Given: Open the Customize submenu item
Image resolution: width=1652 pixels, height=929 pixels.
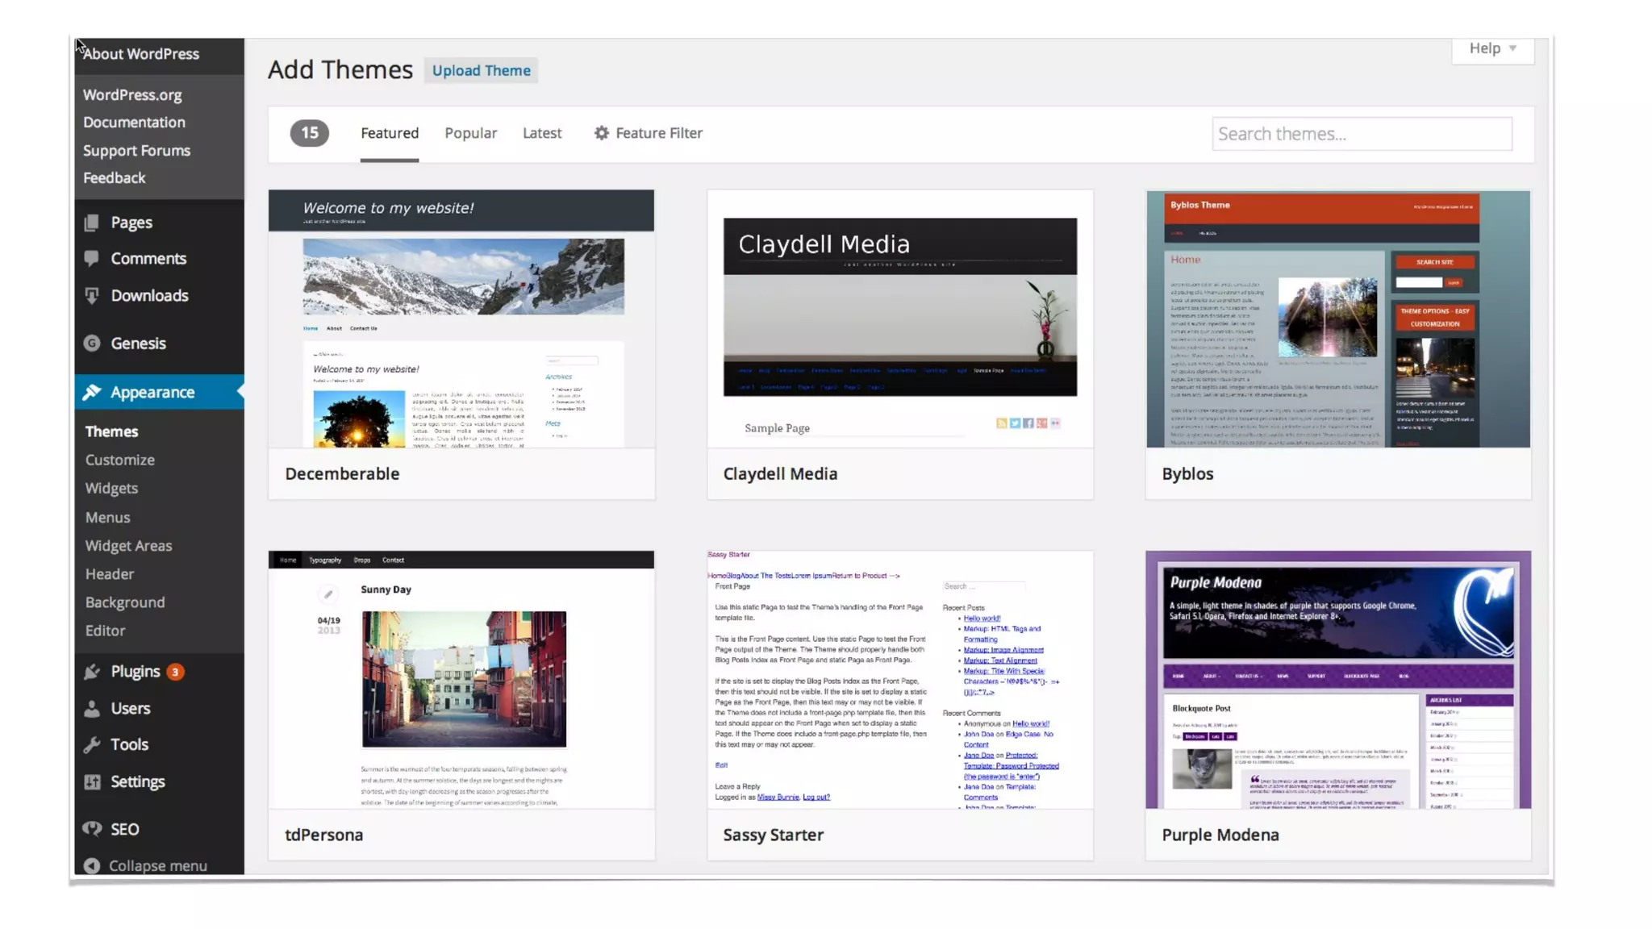Looking at the screenshot, I should coord(119,460).
